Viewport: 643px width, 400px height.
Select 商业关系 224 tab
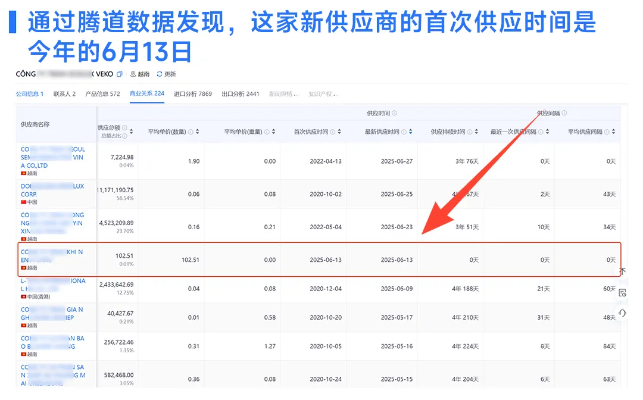[x=147, y=93]
